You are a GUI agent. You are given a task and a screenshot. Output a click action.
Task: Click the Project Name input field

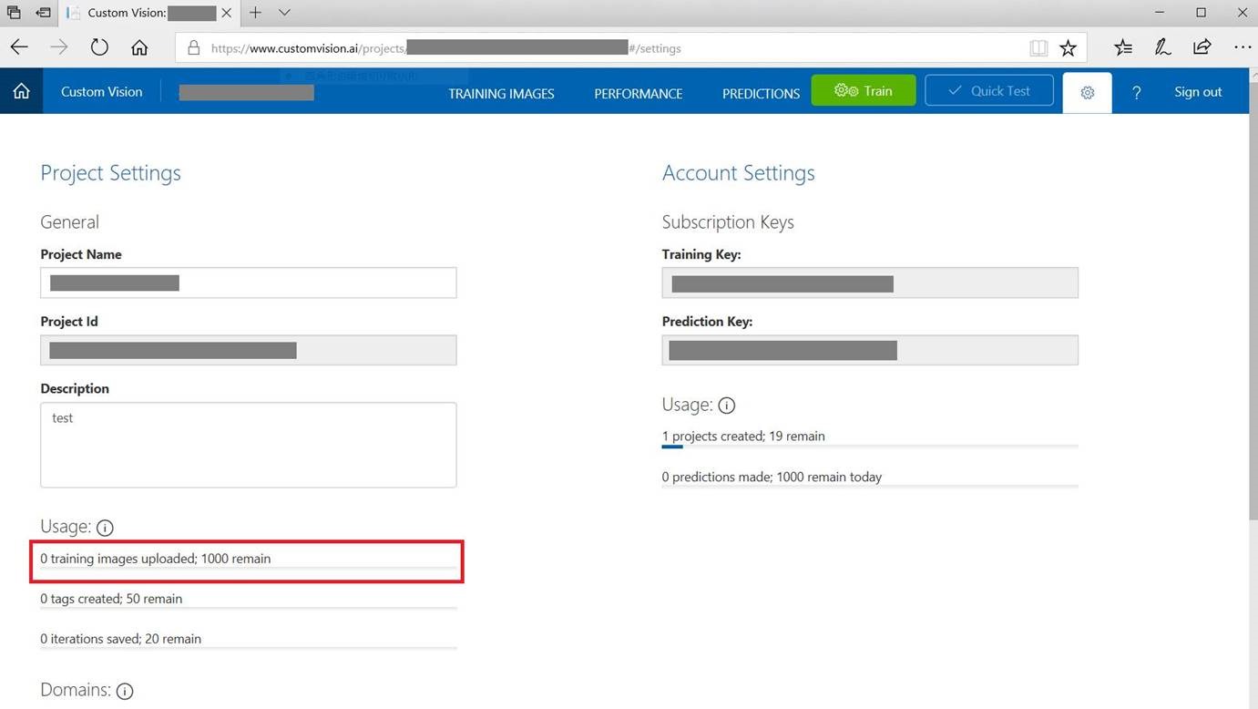tap(248, 283)
